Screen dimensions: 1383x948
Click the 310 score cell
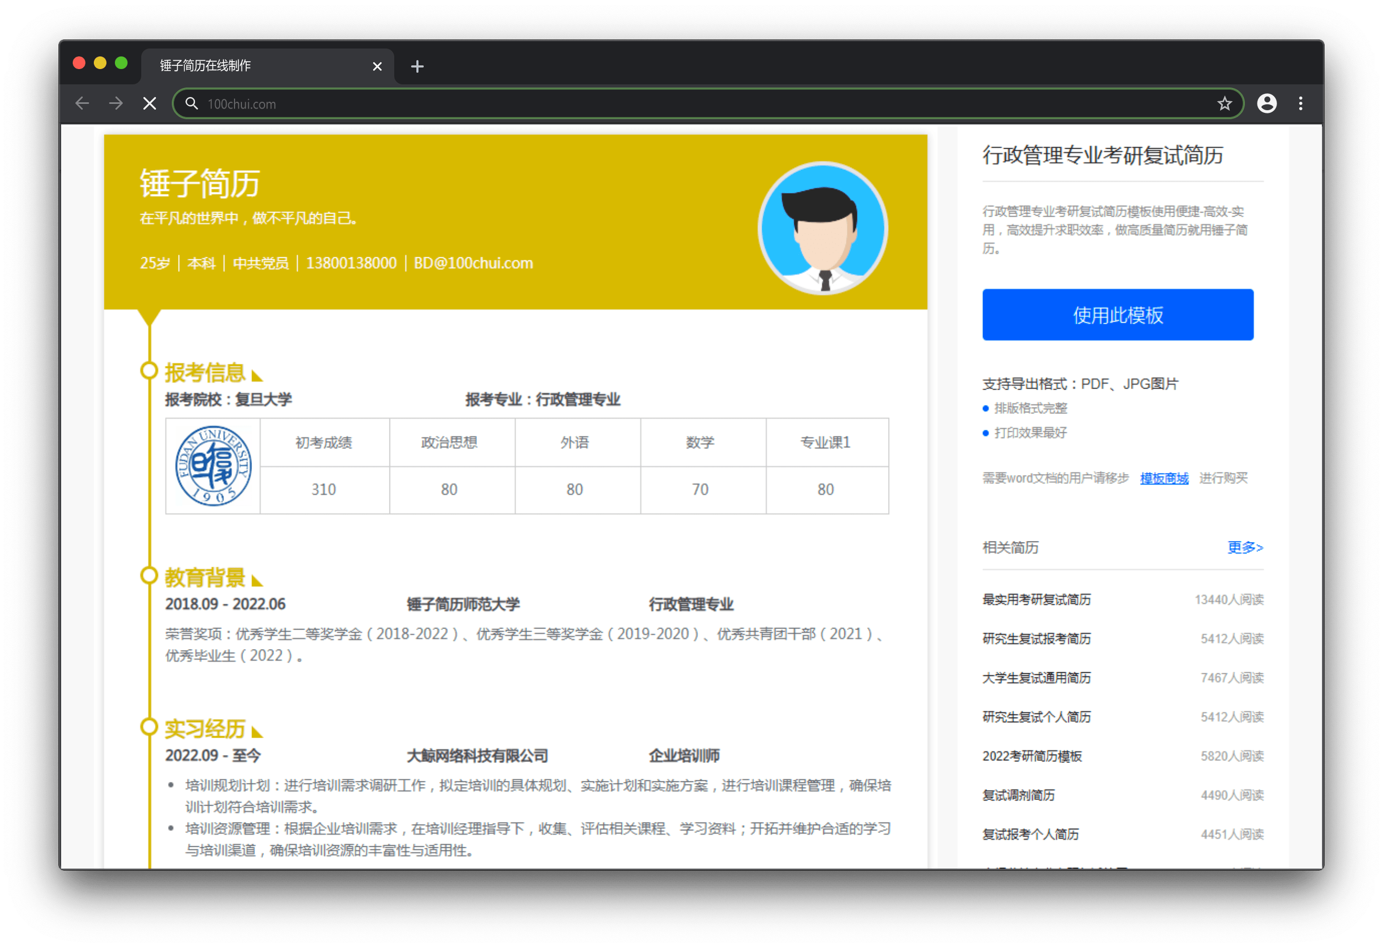click(324, 489)
